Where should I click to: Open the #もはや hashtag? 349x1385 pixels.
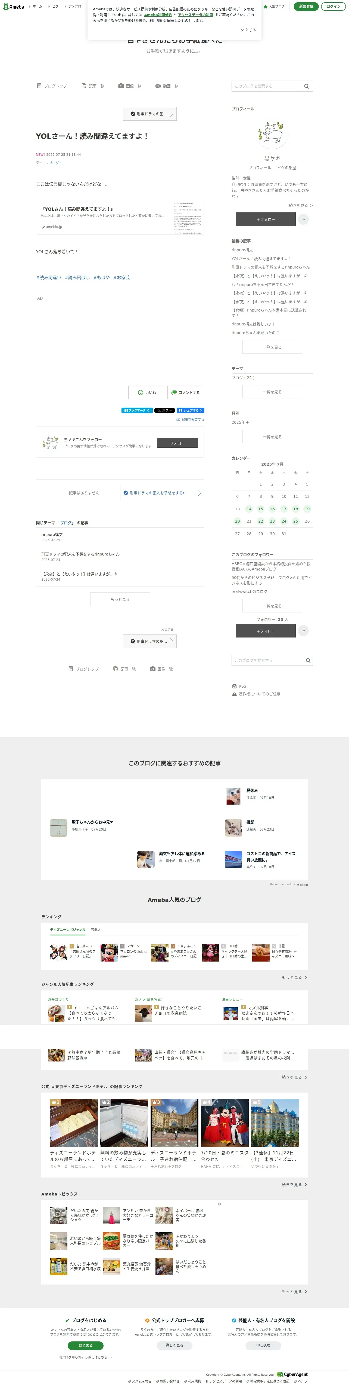click(101, 277)
